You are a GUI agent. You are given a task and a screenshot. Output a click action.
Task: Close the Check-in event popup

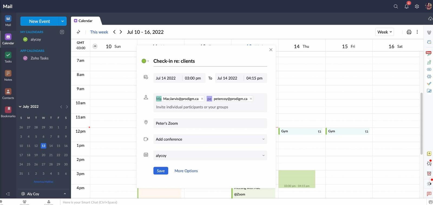pyautogui.click(x=271, y=50)
